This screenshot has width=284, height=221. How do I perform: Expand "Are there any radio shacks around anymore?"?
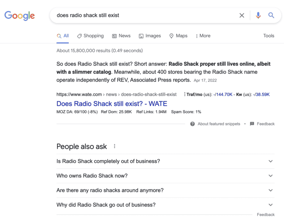coord(270,190)
